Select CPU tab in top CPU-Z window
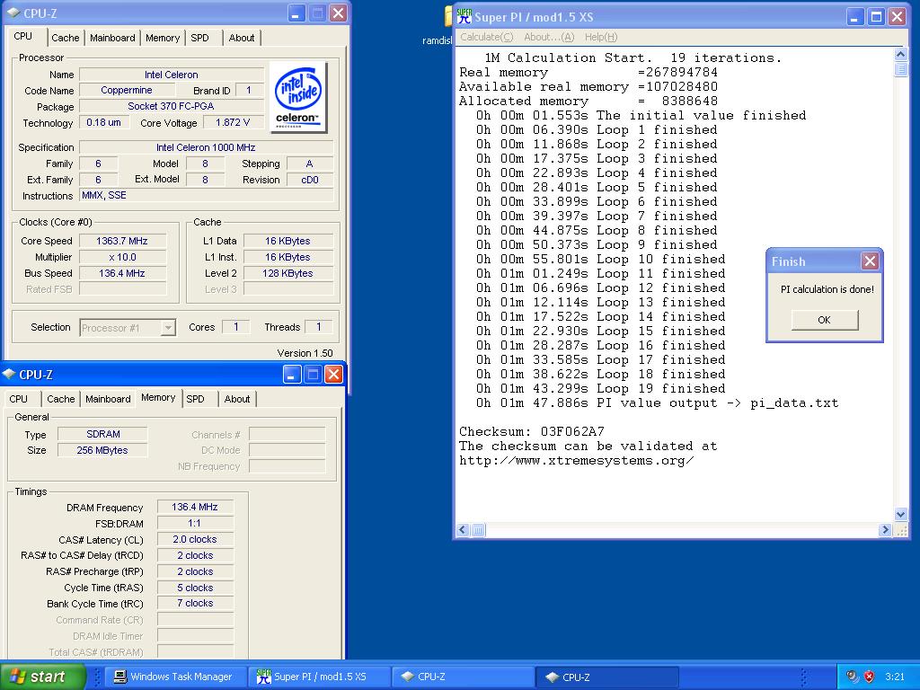 pos(23,36)
